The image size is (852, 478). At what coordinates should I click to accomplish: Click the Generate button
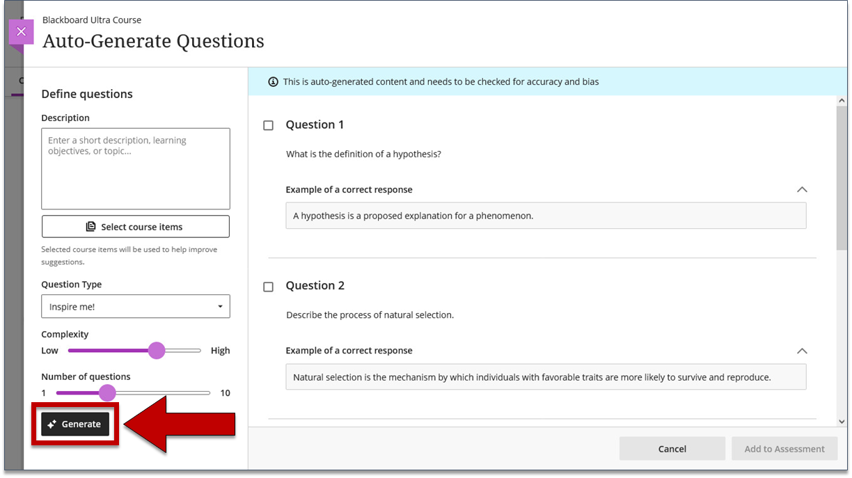[x=75, y=424]
